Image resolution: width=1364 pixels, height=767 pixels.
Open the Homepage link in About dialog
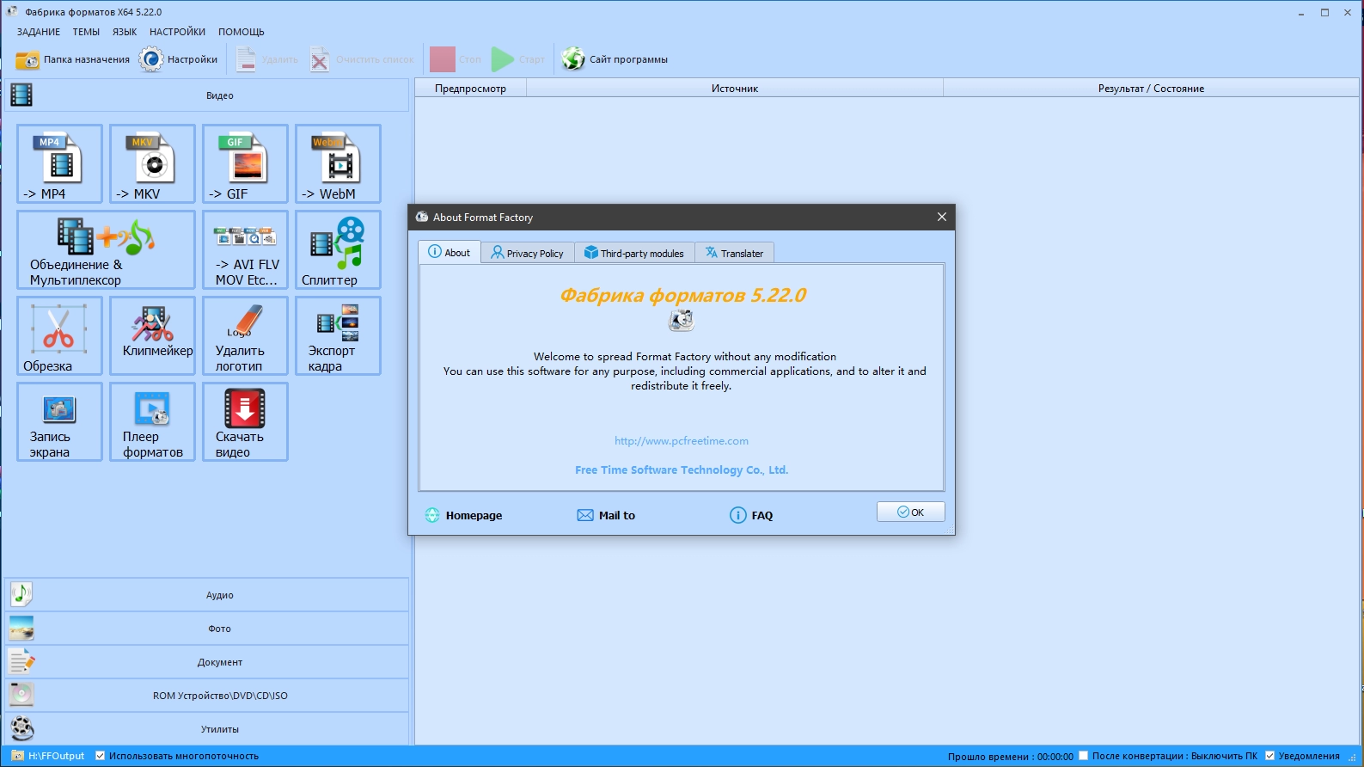point(464,515)
